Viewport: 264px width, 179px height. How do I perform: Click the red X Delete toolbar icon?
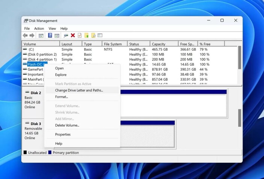point(73,36)
